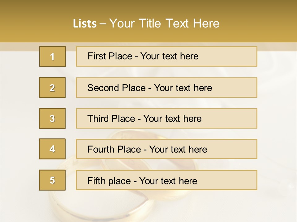Click the number 5 gold square

click(x=52, y=180)
